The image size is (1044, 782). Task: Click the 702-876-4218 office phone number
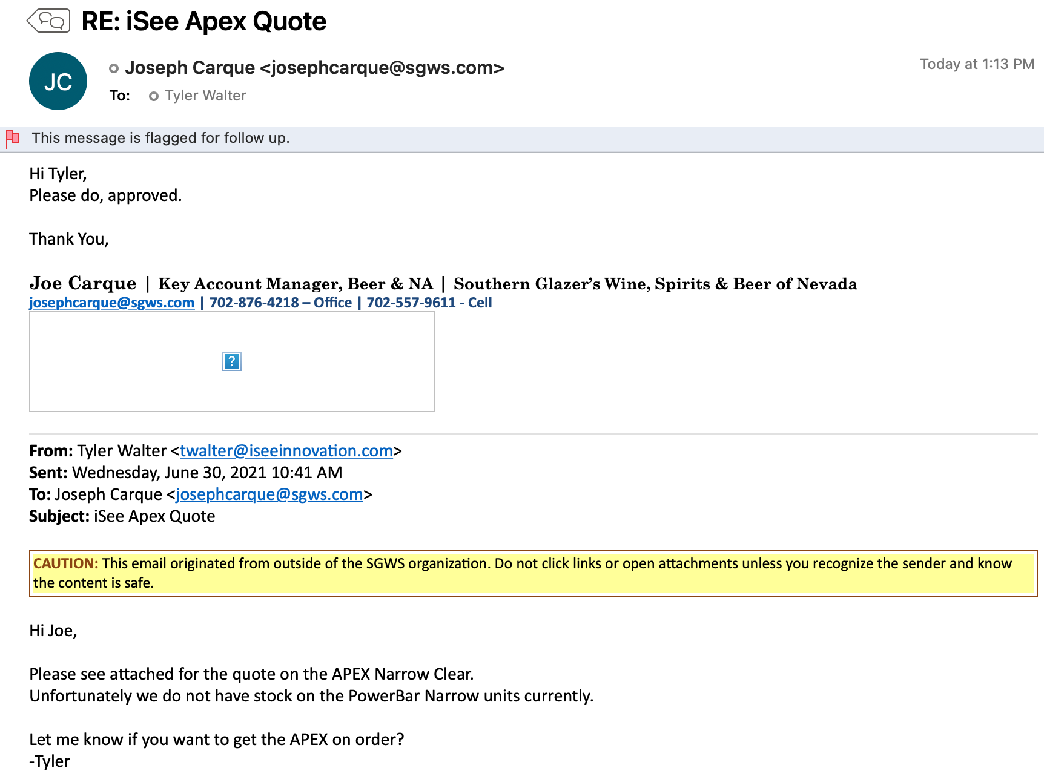(x=254, y=303)
